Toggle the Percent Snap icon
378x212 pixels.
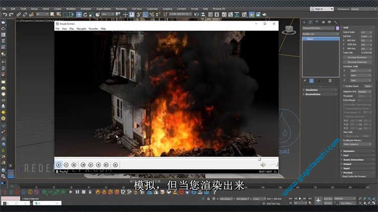(152, 15)
